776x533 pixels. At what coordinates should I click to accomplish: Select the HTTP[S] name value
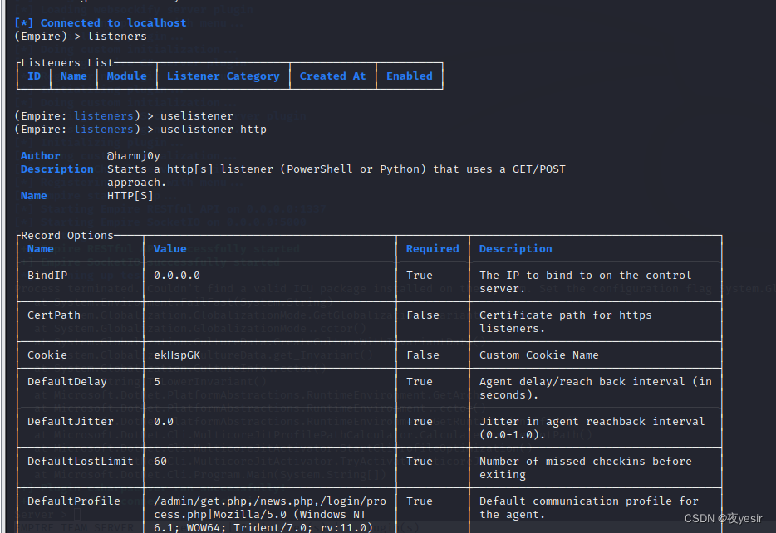coord(130,195)
